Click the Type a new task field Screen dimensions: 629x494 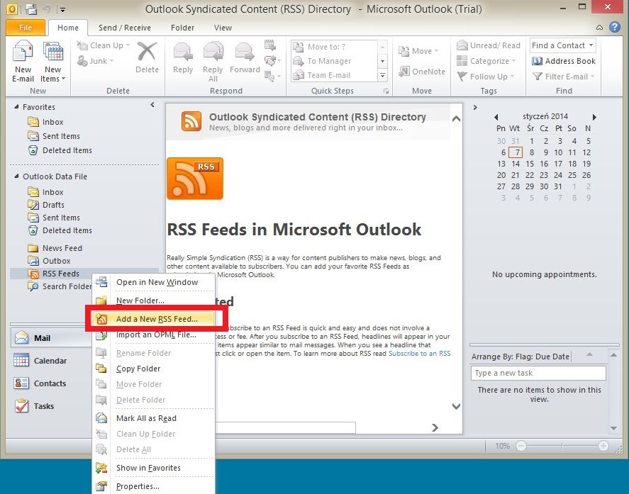point(538,373)
